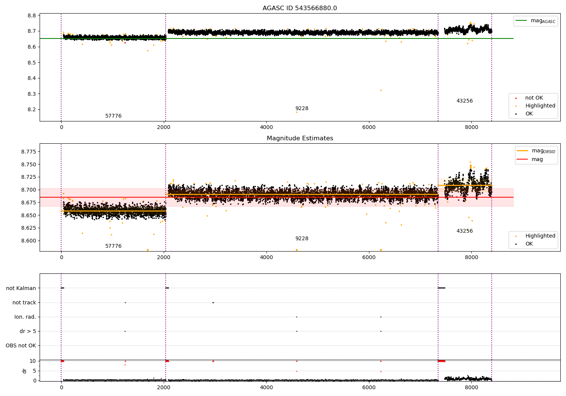Click obsid label 57776 in Magnitude Estimates plot
The height and width of the screenshot is (396, 566).
[113, 246]
